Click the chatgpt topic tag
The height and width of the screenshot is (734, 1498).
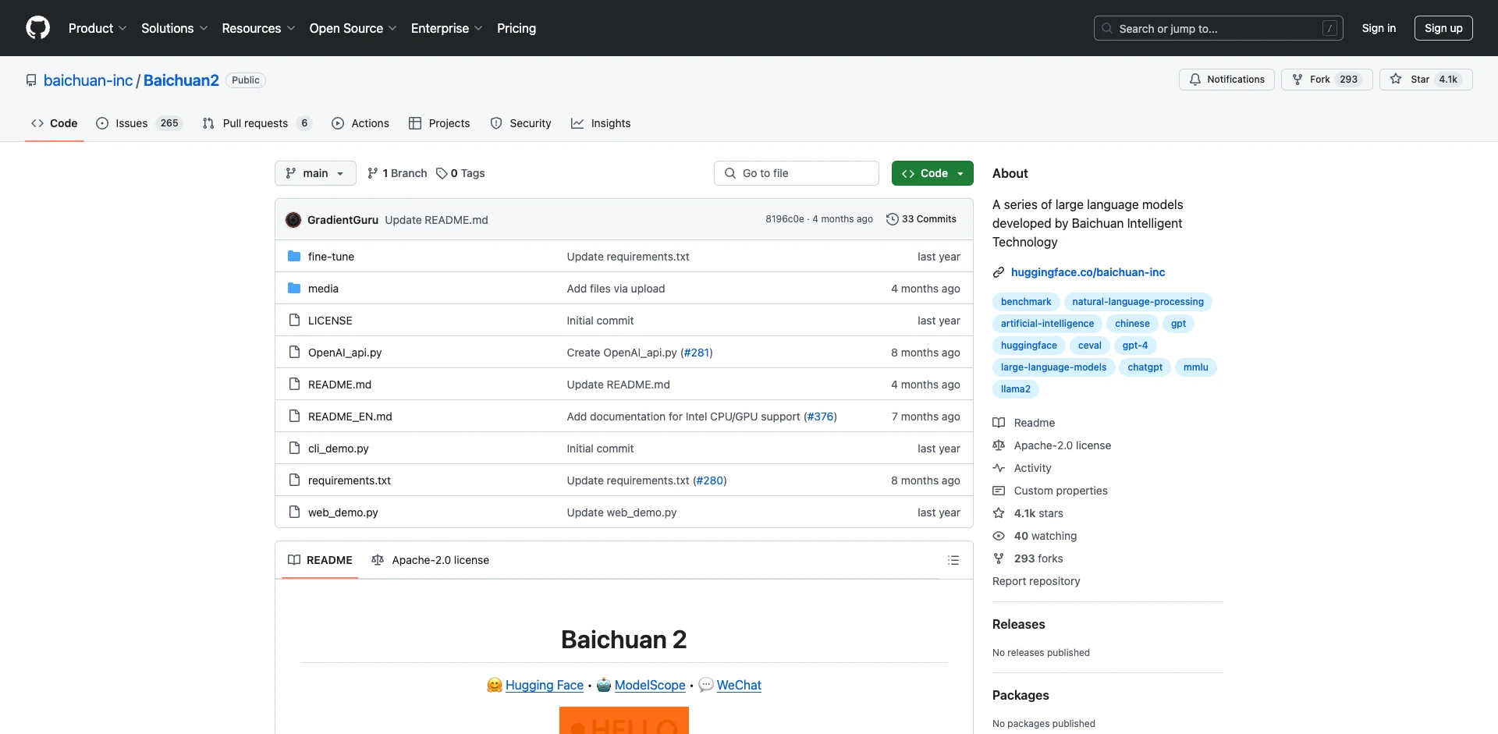(x=1145, y=367)
